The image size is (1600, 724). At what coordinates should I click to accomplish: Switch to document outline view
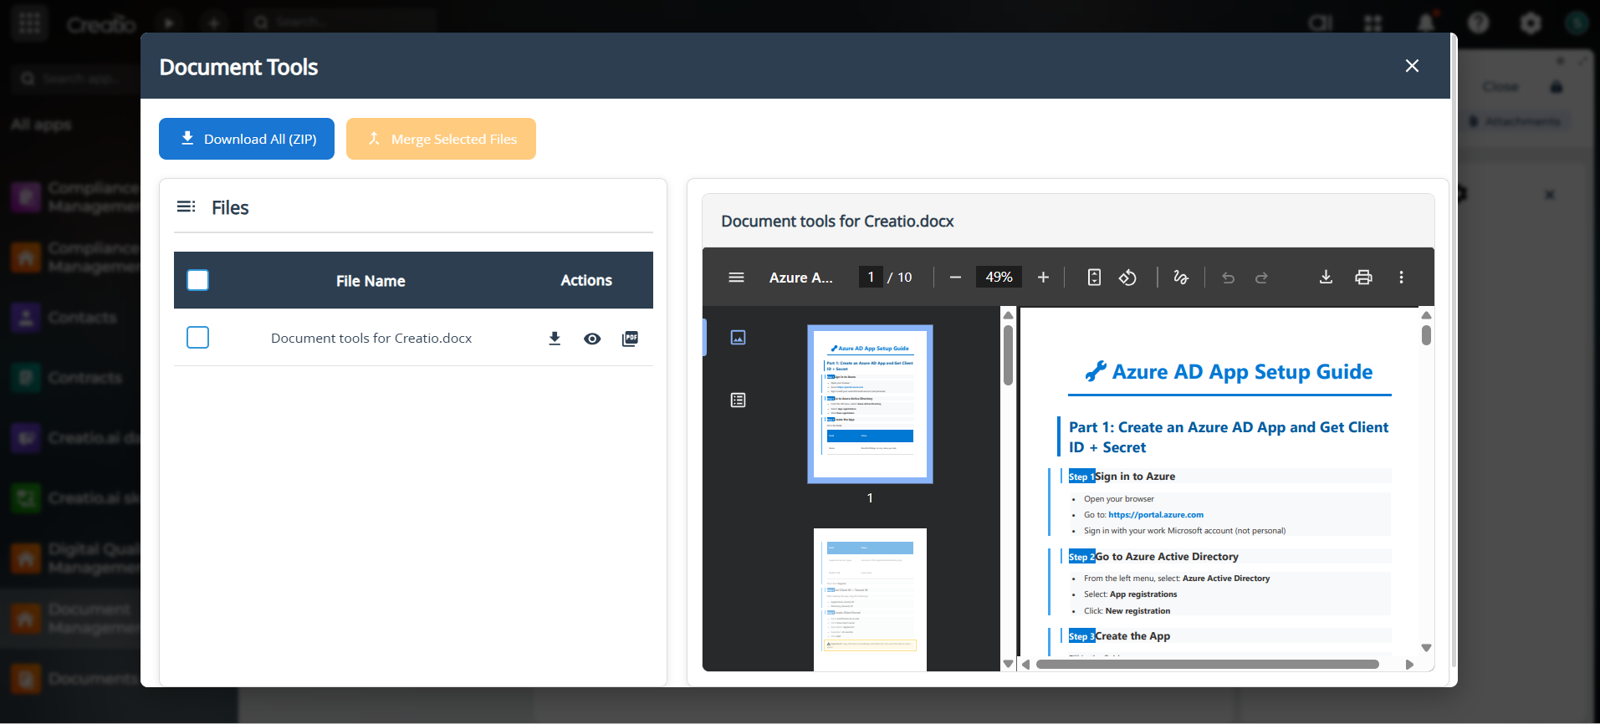pyautogui.click(x=738, y=400)
